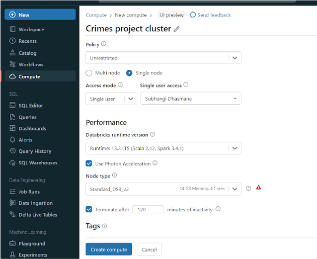The image size is (317, 259).
Task: Click the Machine Learning section heading
Action: pyautogui.click(x=28, y=232)
